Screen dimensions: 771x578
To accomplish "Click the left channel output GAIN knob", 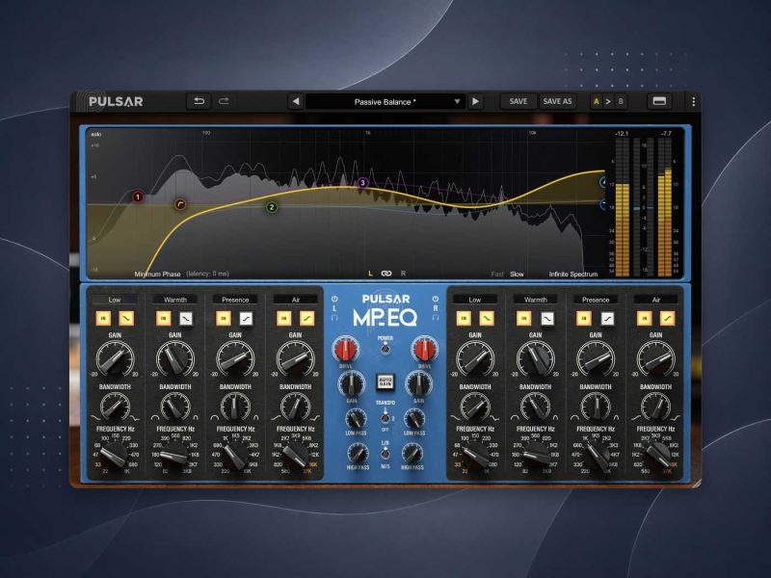I will coord(352,383).
